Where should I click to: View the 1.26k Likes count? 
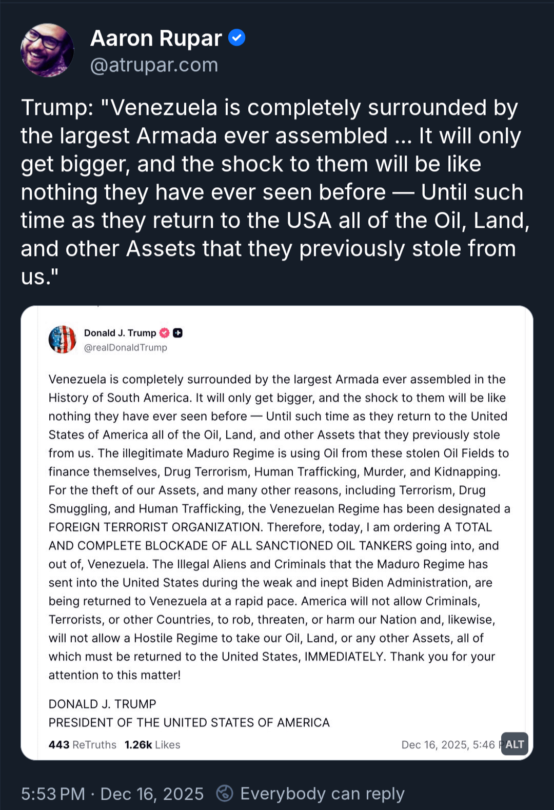(x=152, y=745)
